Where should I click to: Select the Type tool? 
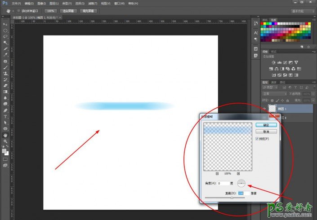(5, 116)
